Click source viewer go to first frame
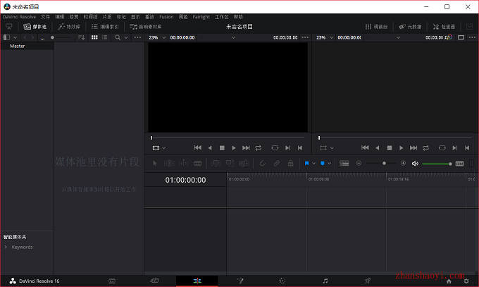This screenshot has height=287, width=479. click(198, 148)
